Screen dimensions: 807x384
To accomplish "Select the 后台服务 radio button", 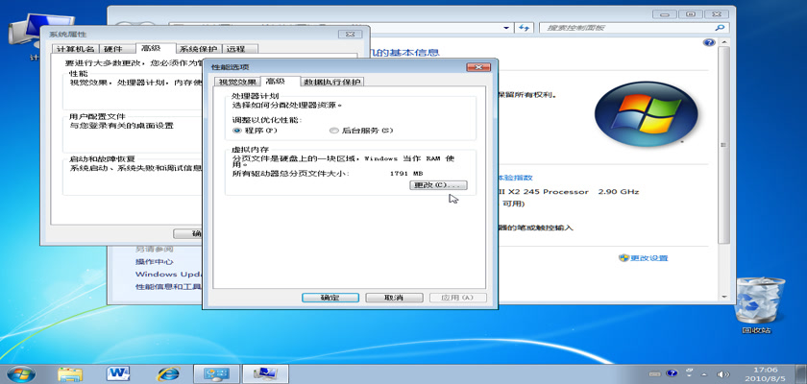I will 333,130.
